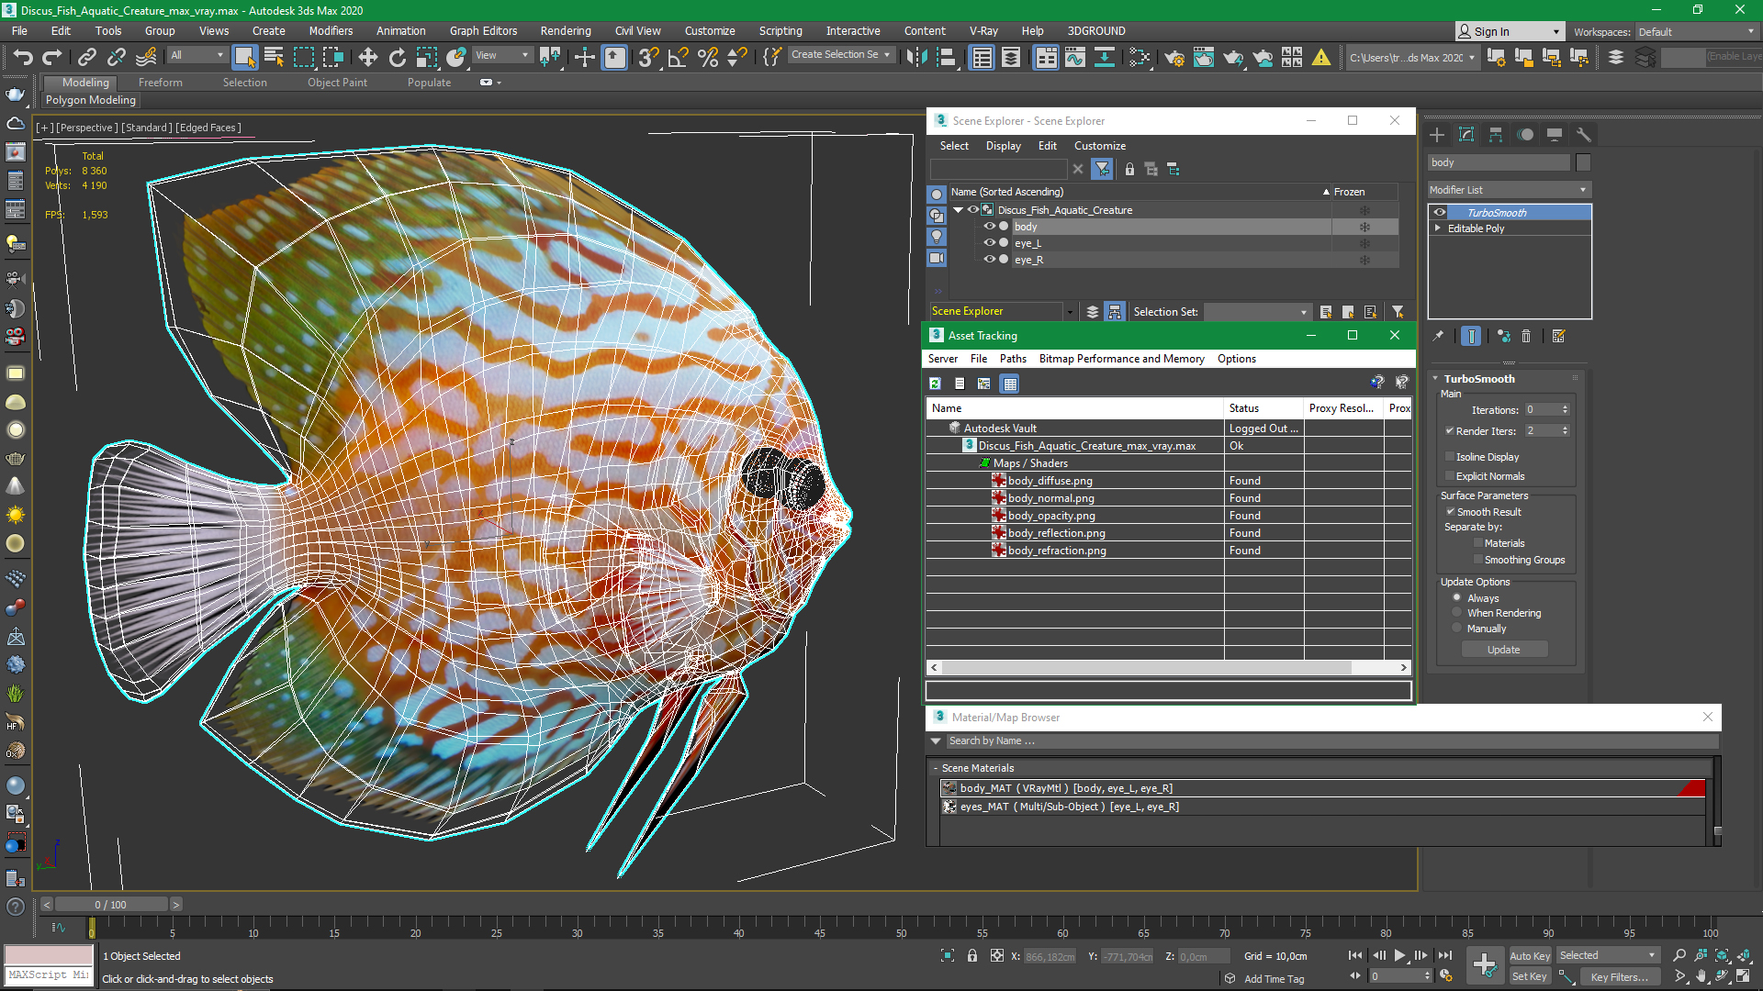This screenshot has height=991, width=1763.
Task: Click the Set Key button
Action: [1530, 976]
